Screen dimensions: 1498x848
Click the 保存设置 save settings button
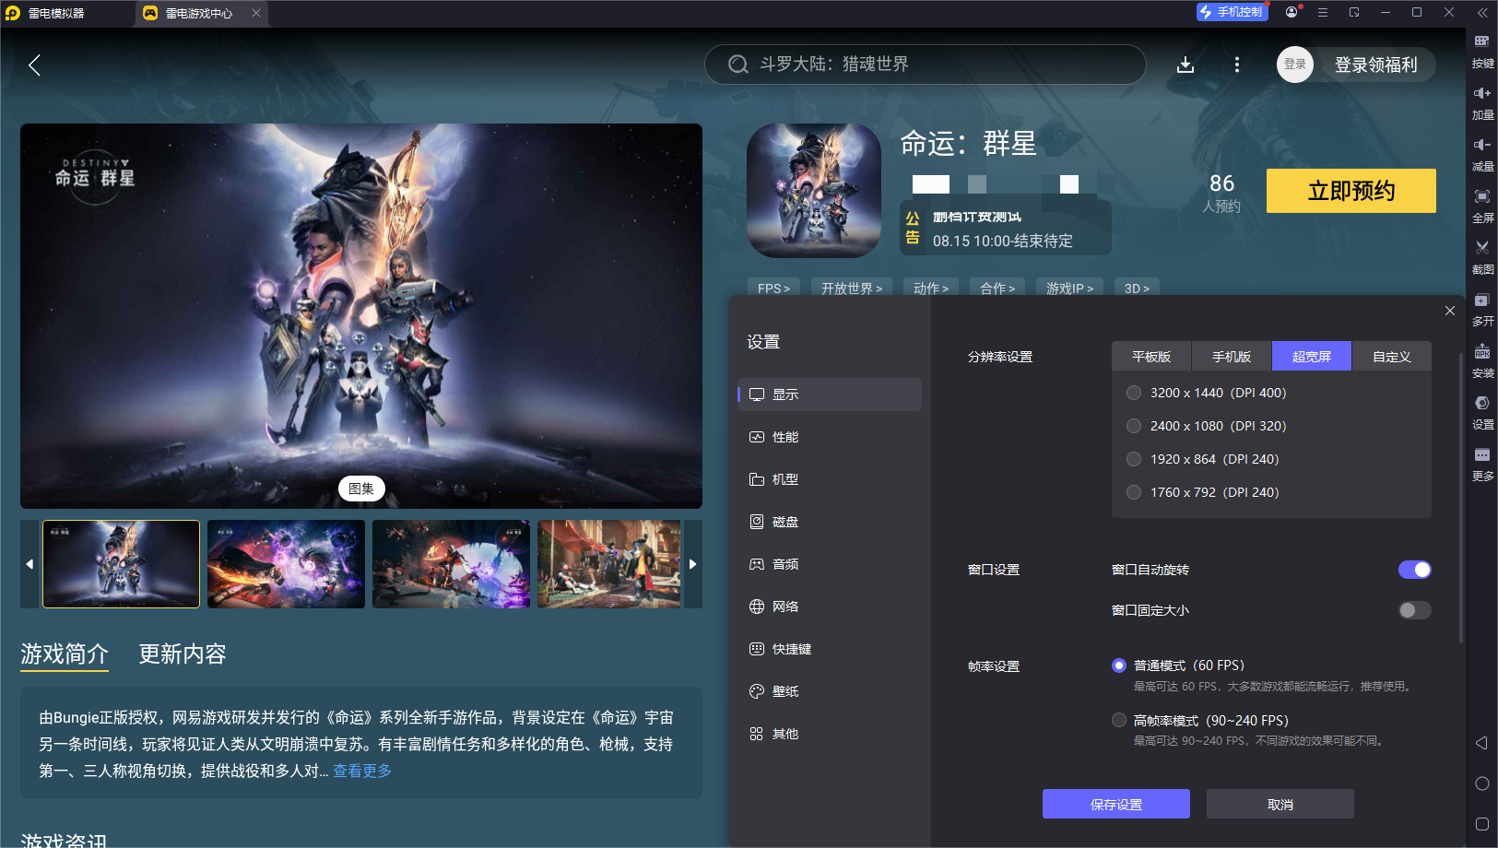1116,803
